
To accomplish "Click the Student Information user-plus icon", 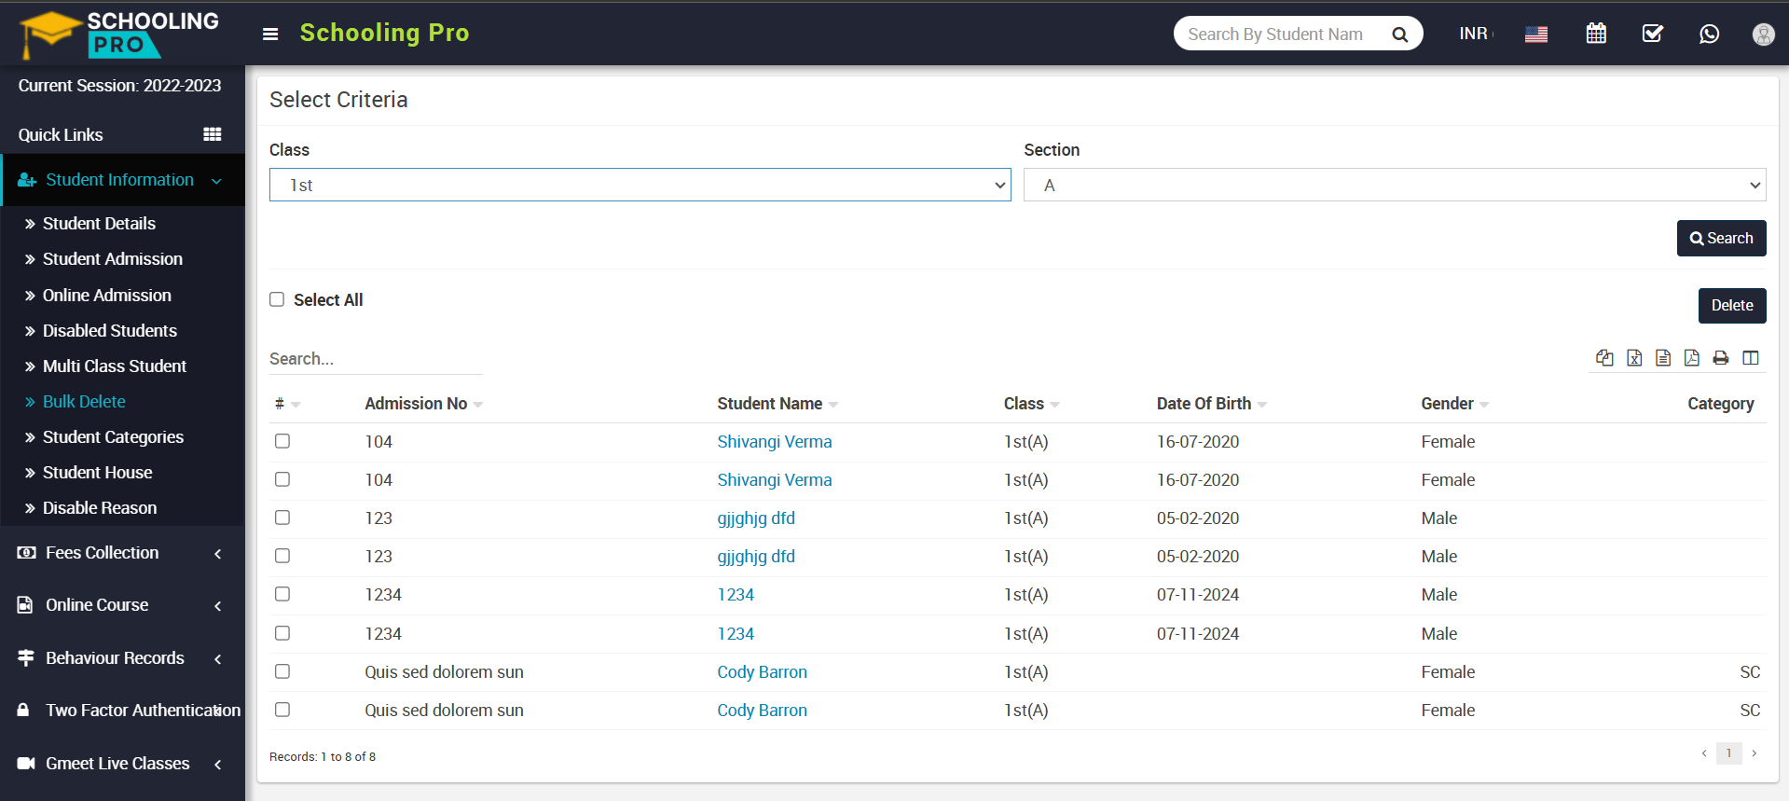I will point(27,180).
